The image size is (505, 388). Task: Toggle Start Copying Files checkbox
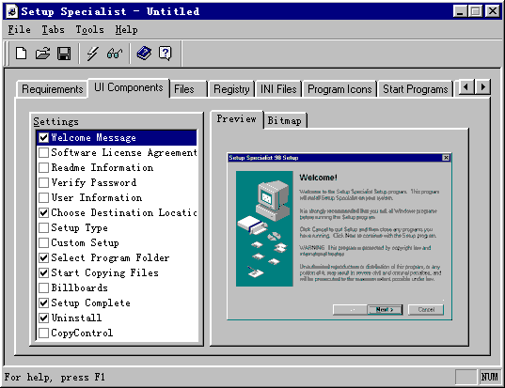tap(43, 272)
